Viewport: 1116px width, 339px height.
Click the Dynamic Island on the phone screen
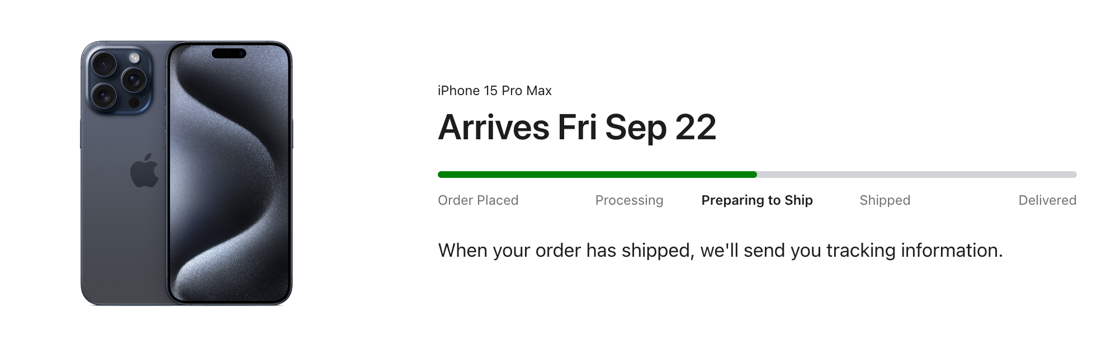pyautogui.click(x=229, y=54)
